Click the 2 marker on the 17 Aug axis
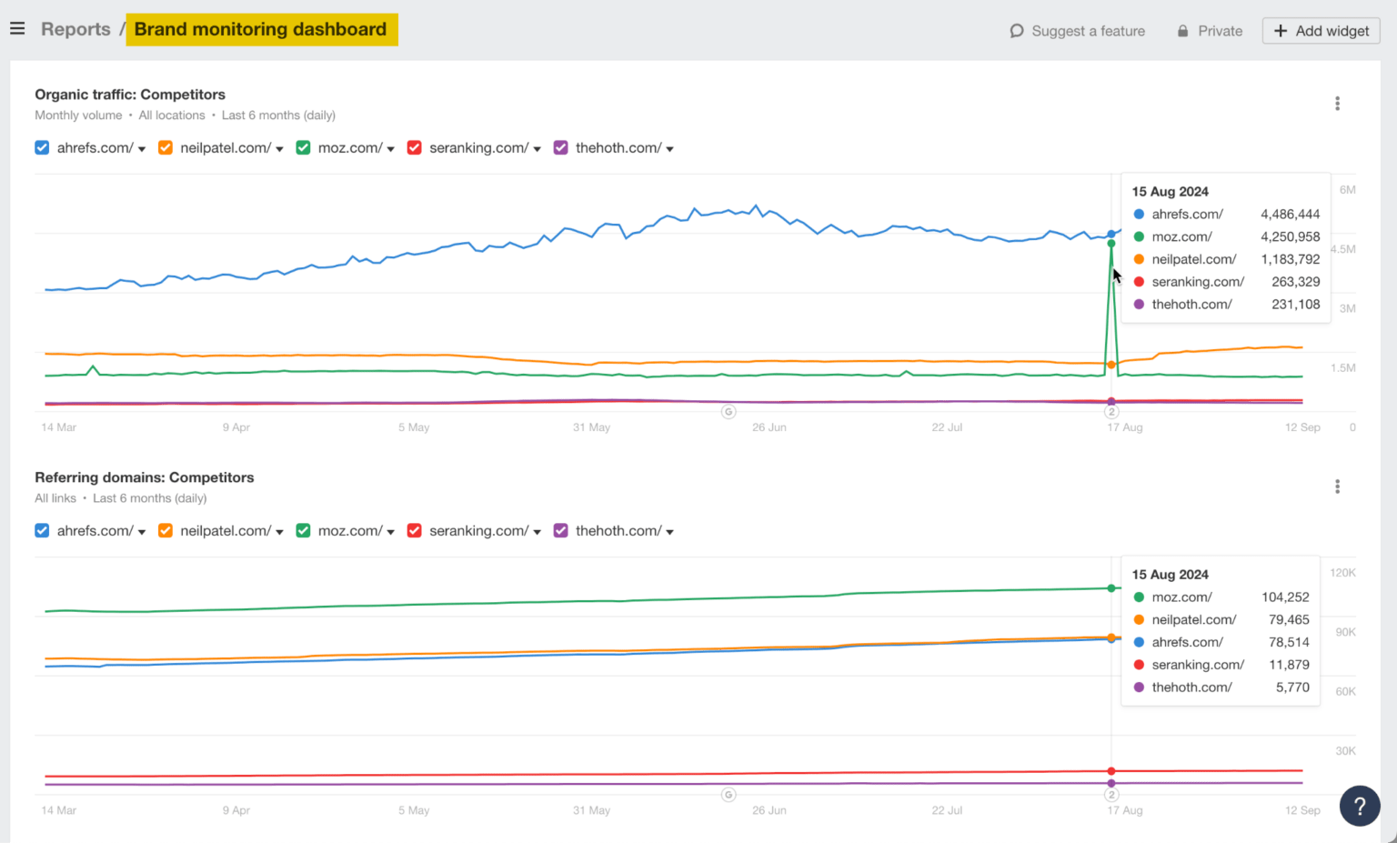Viewport: 1397px width, 843px height. pos(1111,411)
